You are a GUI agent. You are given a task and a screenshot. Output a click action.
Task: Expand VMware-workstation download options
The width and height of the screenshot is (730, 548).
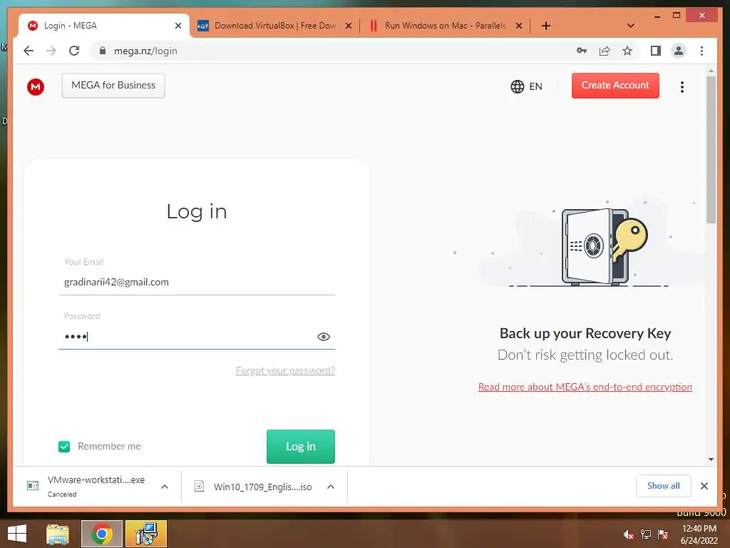(x=165, y=487)
